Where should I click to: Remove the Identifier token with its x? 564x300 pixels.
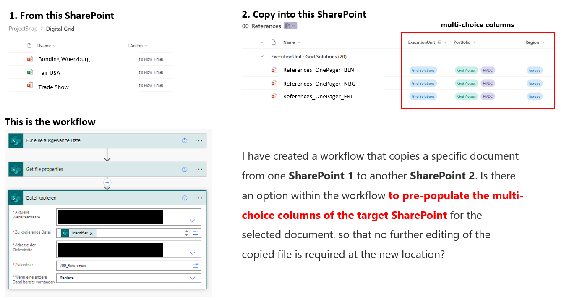[x=91, y=233]
